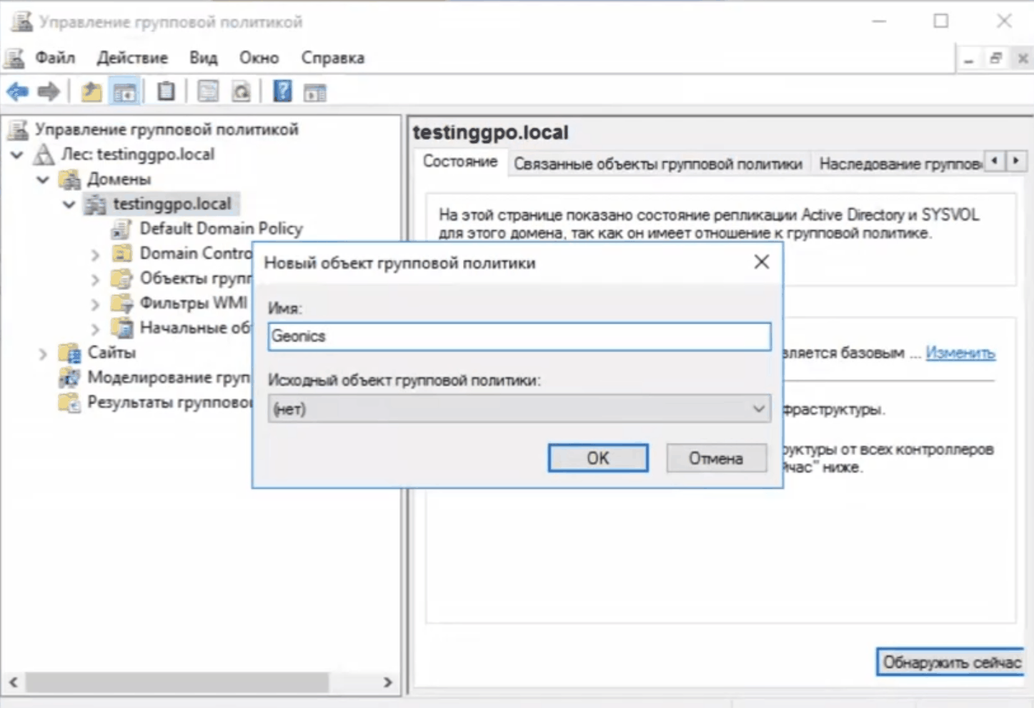The image size is (1034, 708).
Task: Open the Исходный объект групповой политики dropdown
Action: pos(758,409)
